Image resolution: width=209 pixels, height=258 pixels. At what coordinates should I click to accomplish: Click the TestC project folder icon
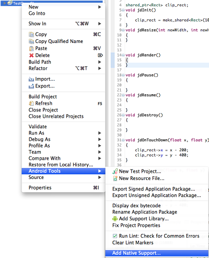[10, 3]
